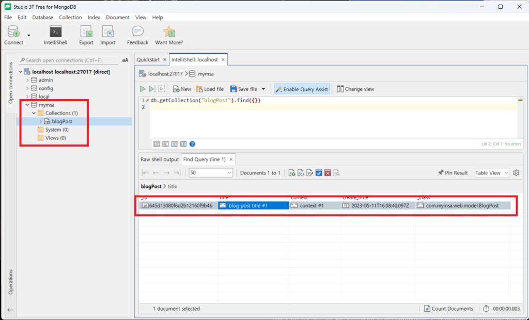Click the Change view button
Screen dimensions: 529x320
[x=355, y=89]
